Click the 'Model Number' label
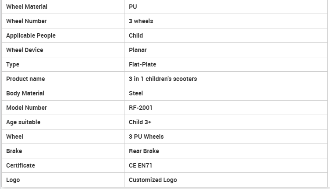This screenshot has height=189, width=330. pyautogui.click(x=26, y=108)
